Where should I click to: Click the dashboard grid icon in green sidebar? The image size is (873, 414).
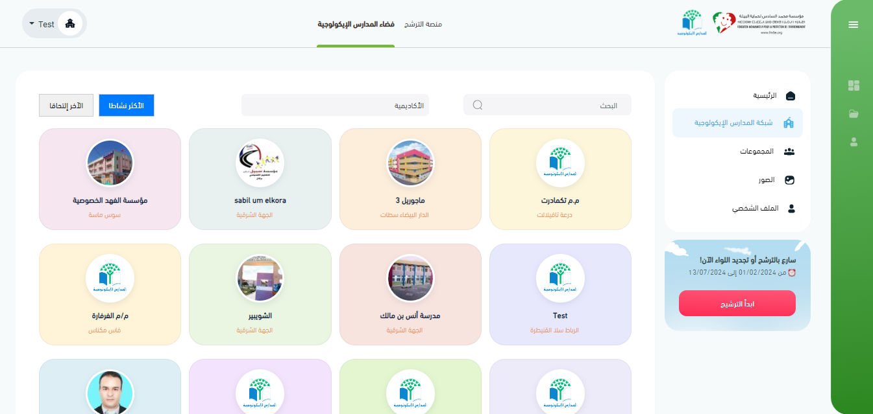click(x=854, y=86)
